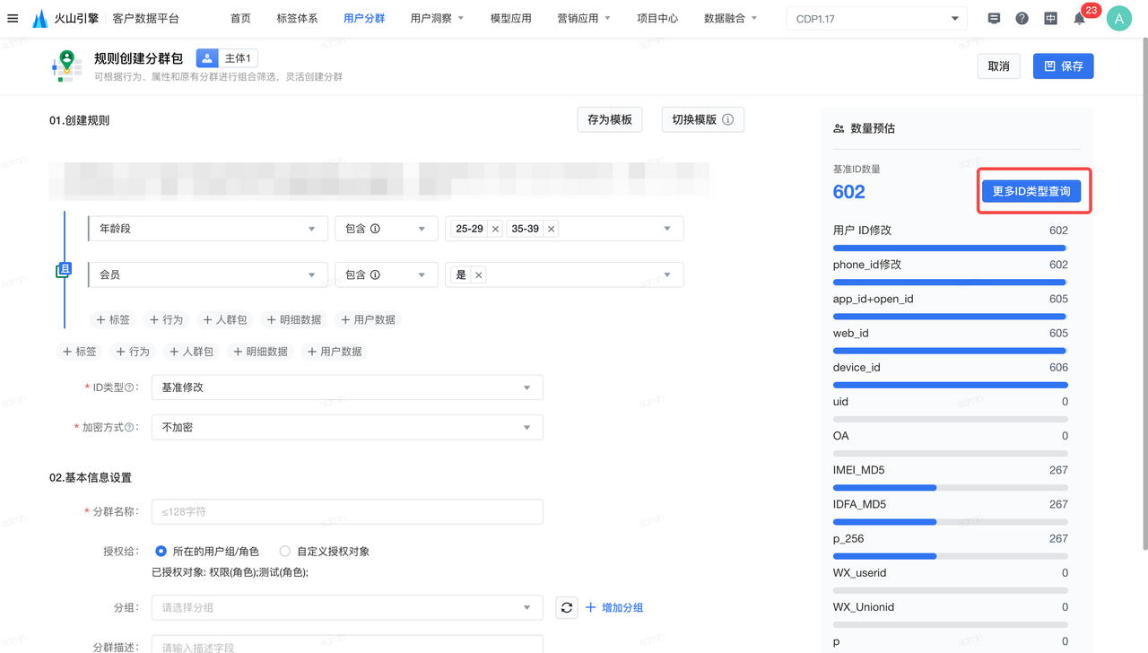
Task: Expand 营销应用 menu
Action: tap(584, 18)
